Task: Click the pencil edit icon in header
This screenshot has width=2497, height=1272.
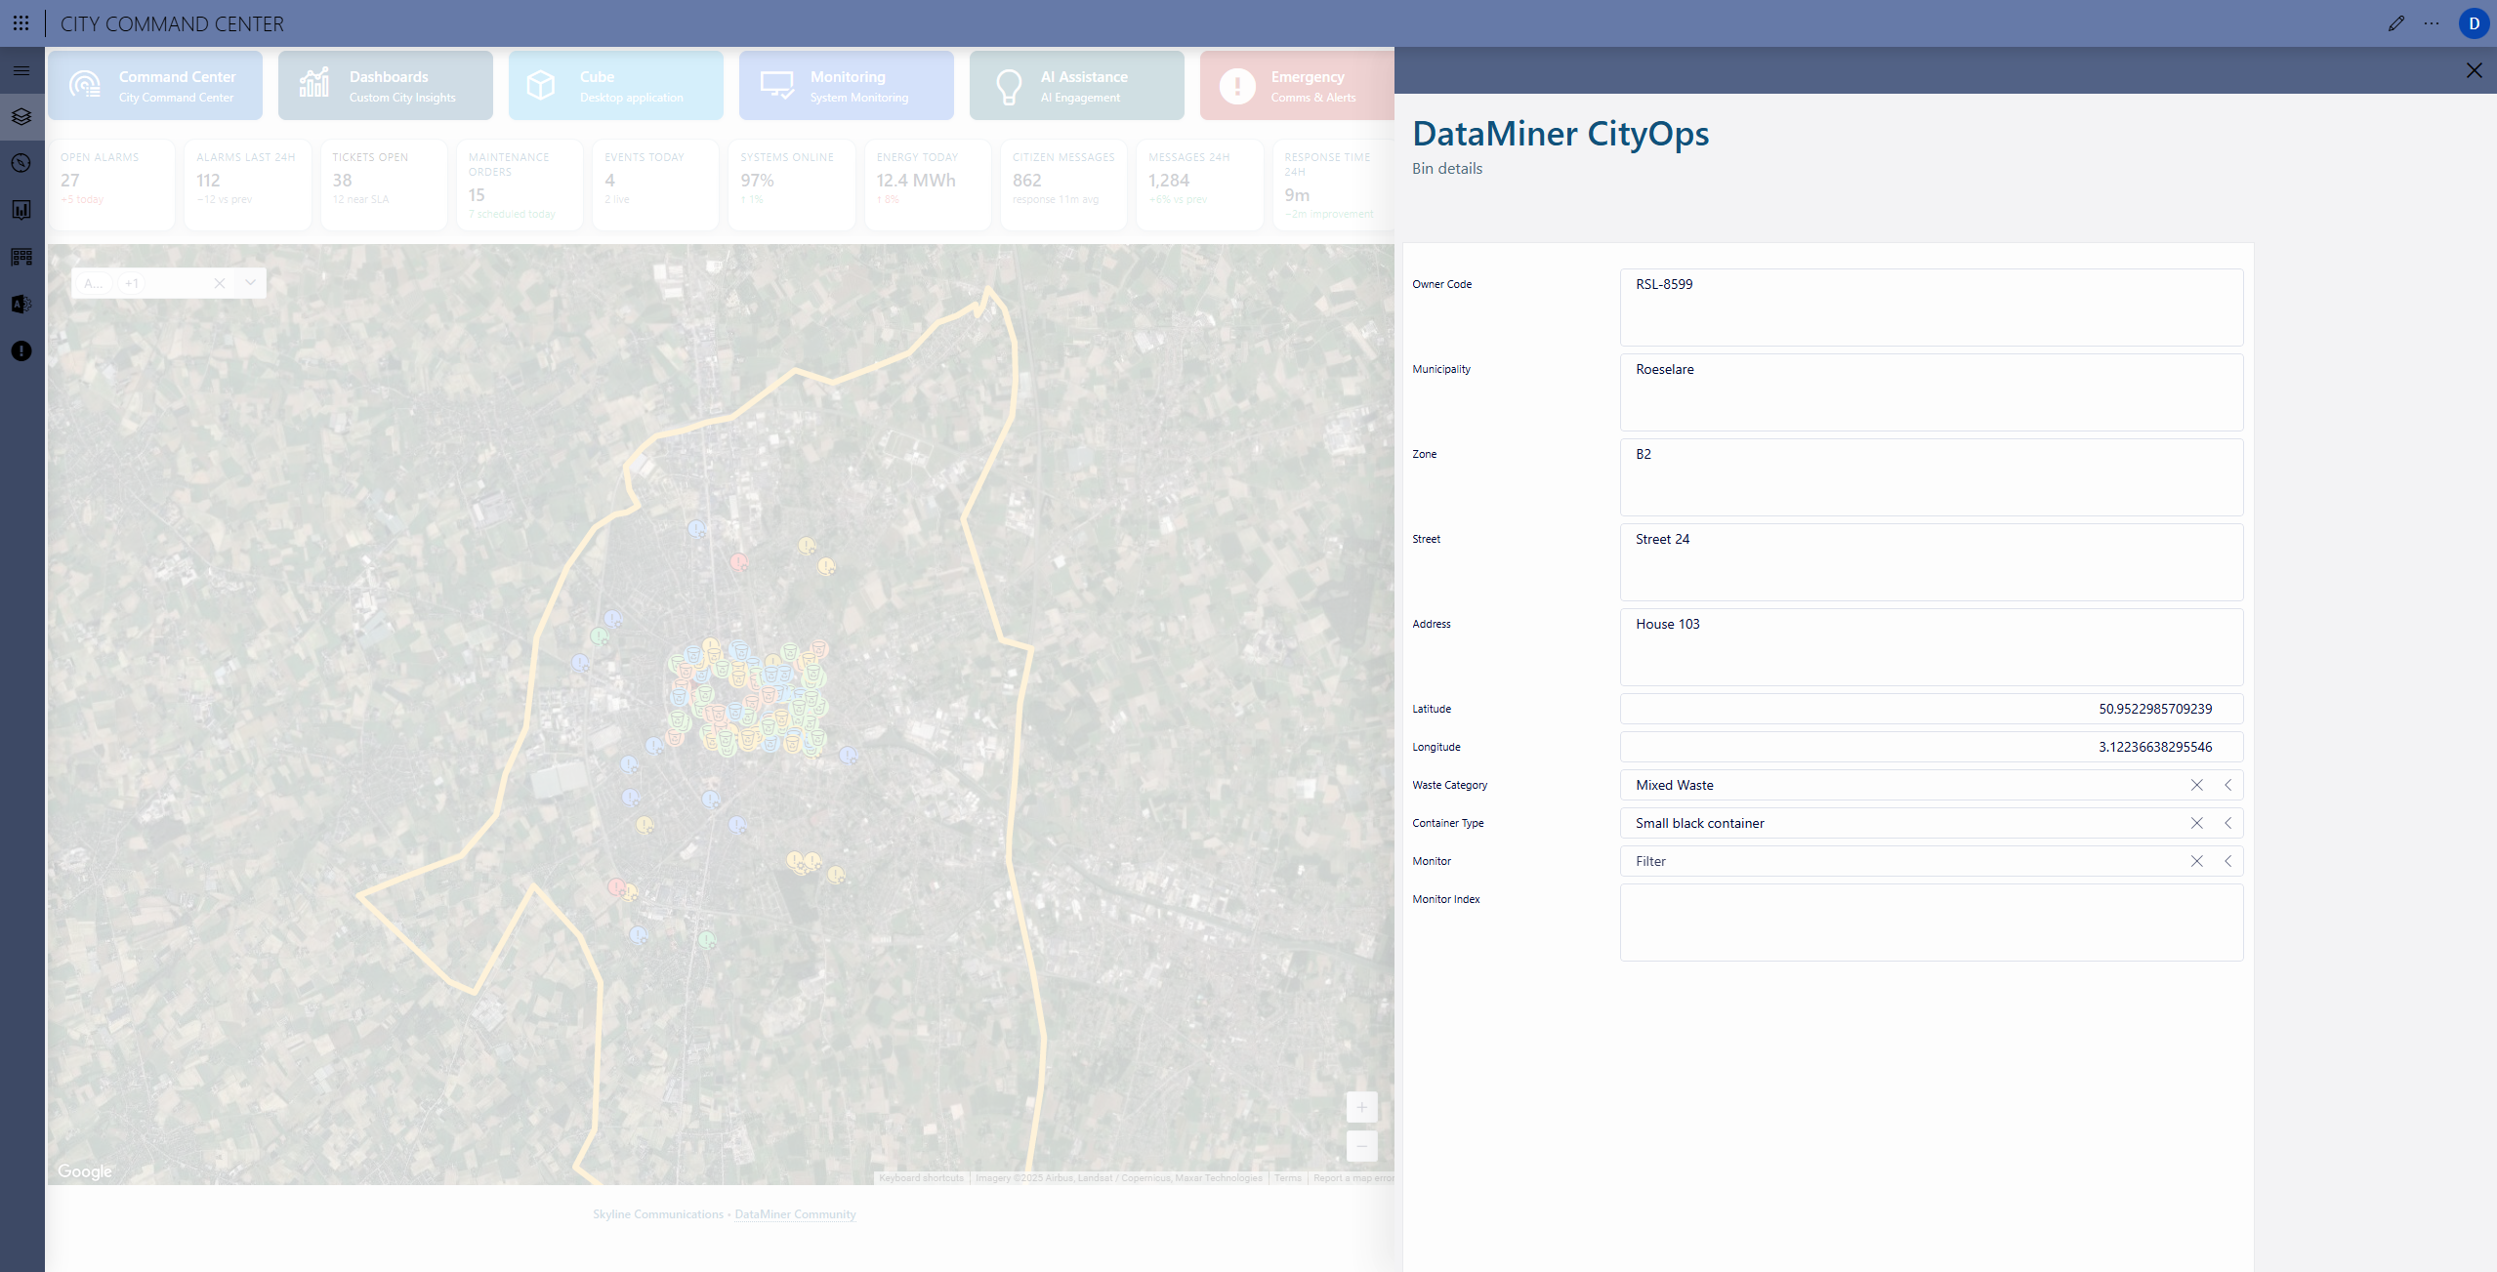Action: coord(2395,23)
